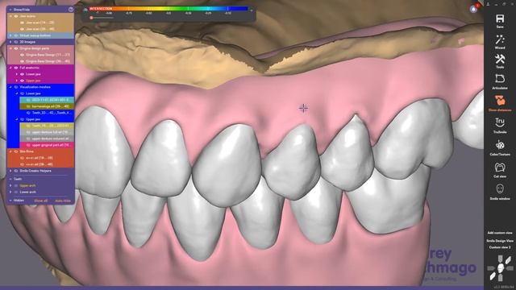
Task: Open the Articulator icon
Action: 500,79
